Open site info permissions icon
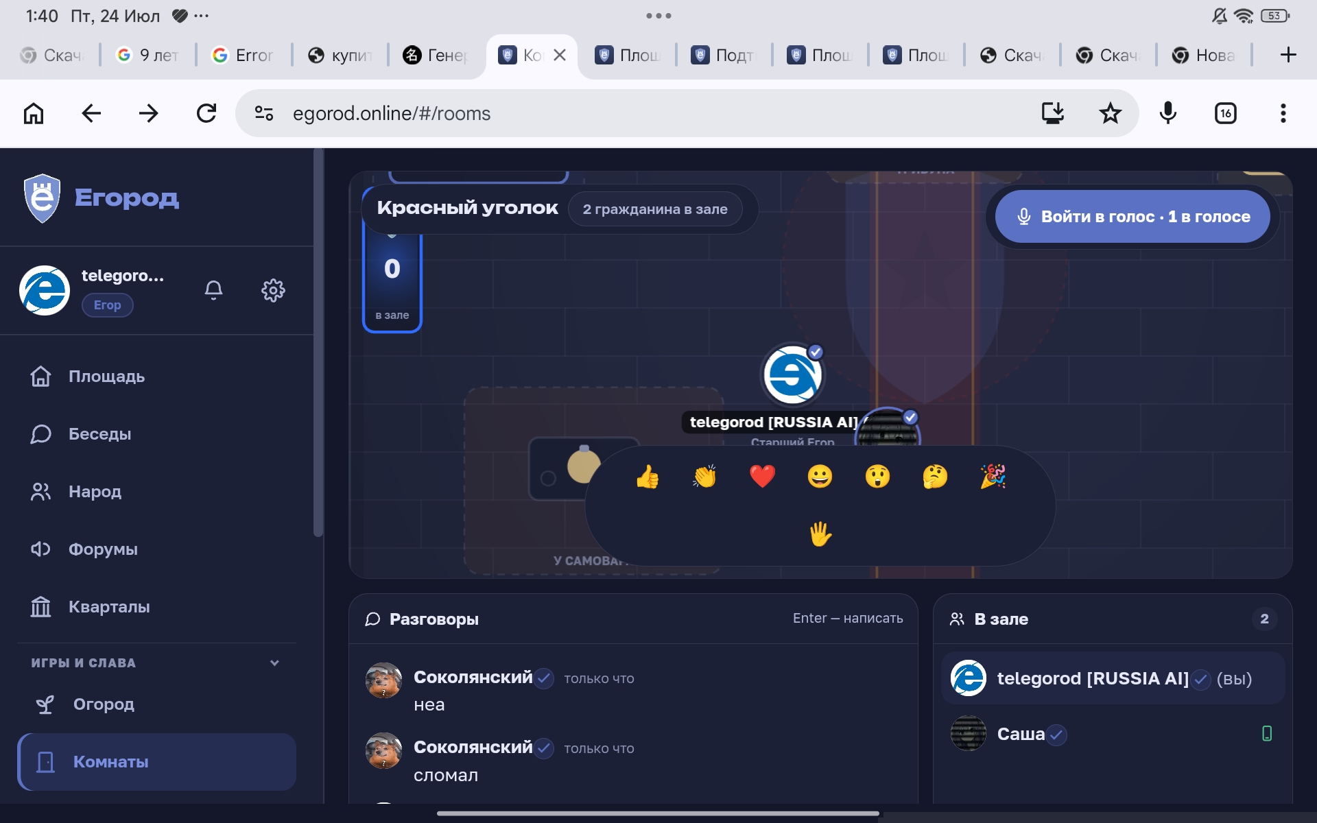This screenshot has width=1317, height=823. click(x=264, y=113)
